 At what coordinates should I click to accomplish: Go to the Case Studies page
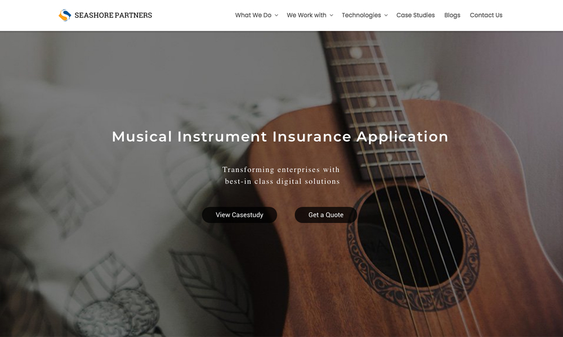pos(415,15)
